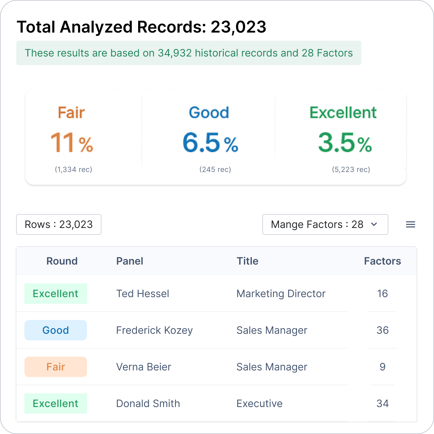Select the Good badge for Frederick Kozey
This screenshot has height=434, width=434.
56,330
